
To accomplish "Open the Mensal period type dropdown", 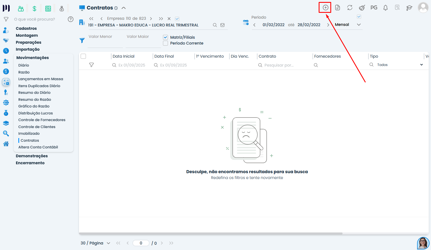I will click(x=348, y=25).
